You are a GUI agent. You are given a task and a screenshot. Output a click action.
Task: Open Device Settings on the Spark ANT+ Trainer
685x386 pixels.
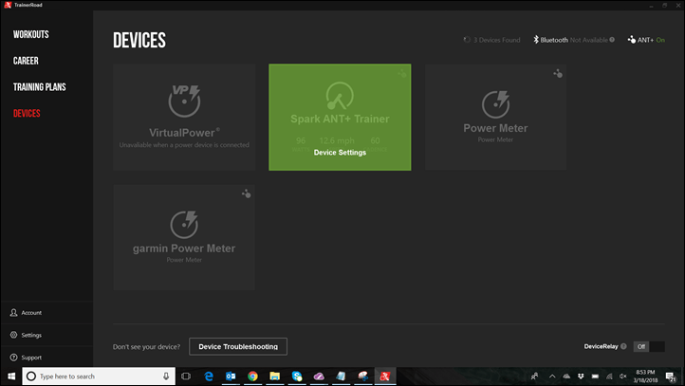(340, 153)
